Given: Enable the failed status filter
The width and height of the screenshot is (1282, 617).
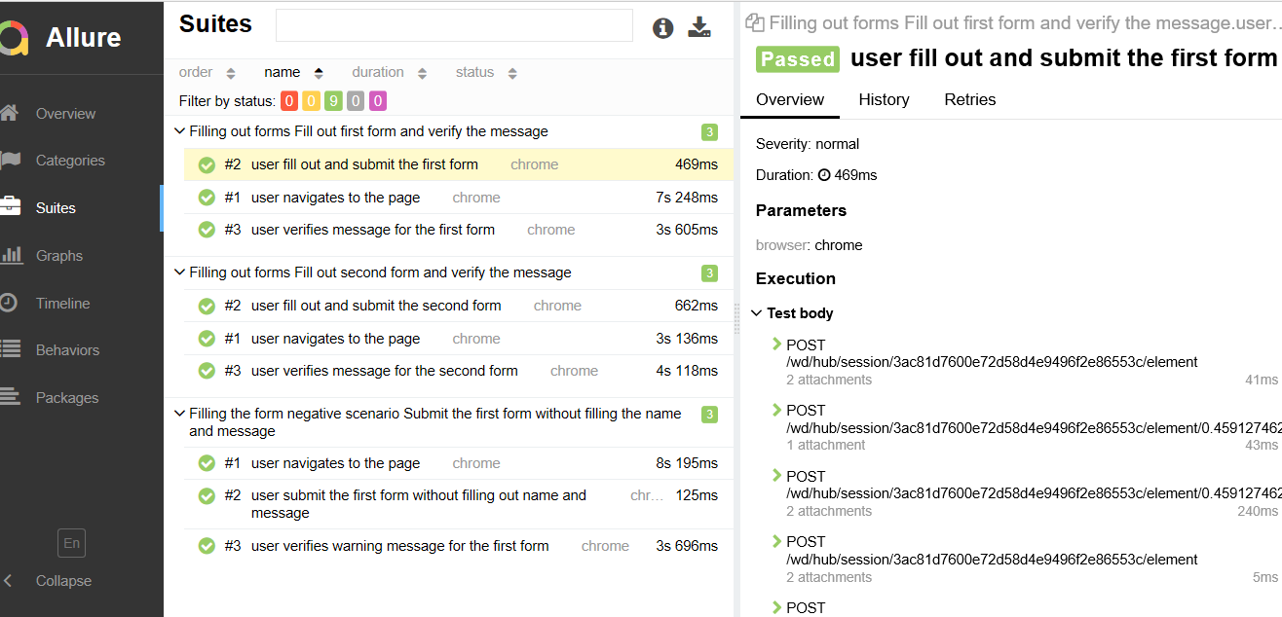Looking at the screenshot, I should click(288, 100).
